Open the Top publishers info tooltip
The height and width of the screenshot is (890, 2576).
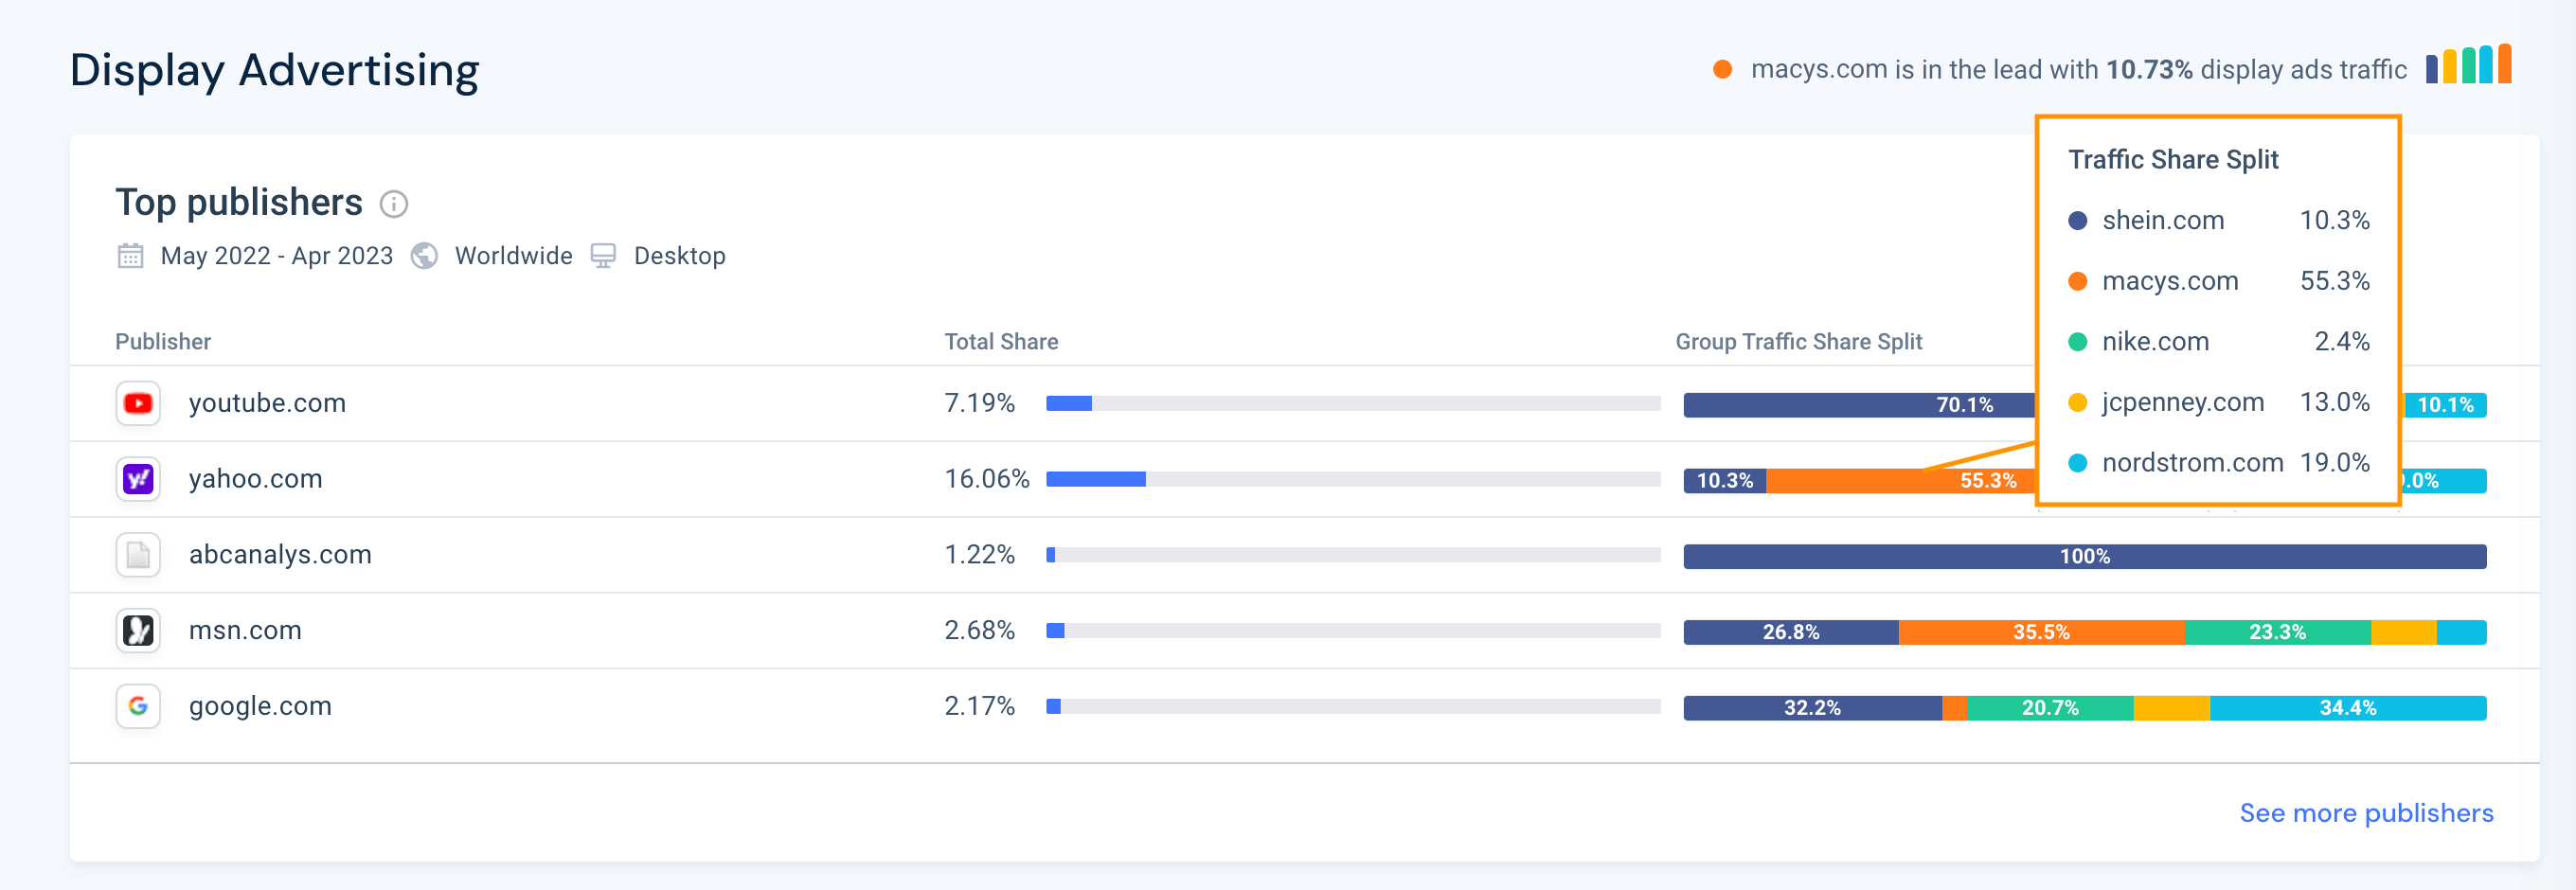(393, 204)
